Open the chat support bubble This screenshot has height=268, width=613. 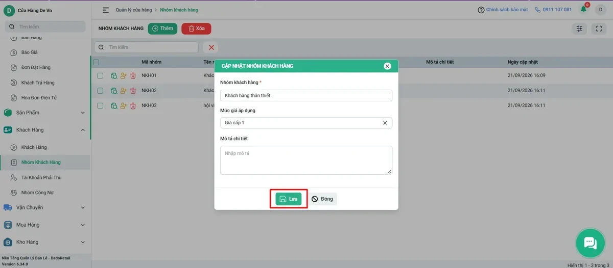pos(590,243)
